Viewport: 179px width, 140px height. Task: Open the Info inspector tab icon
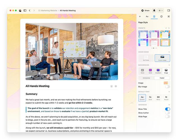[x=161, y=17]
